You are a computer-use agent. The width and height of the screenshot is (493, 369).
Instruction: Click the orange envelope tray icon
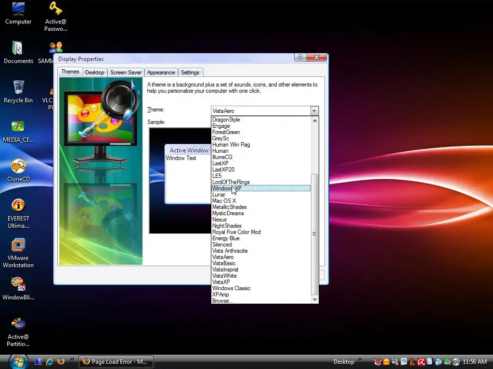pos(387,362)
